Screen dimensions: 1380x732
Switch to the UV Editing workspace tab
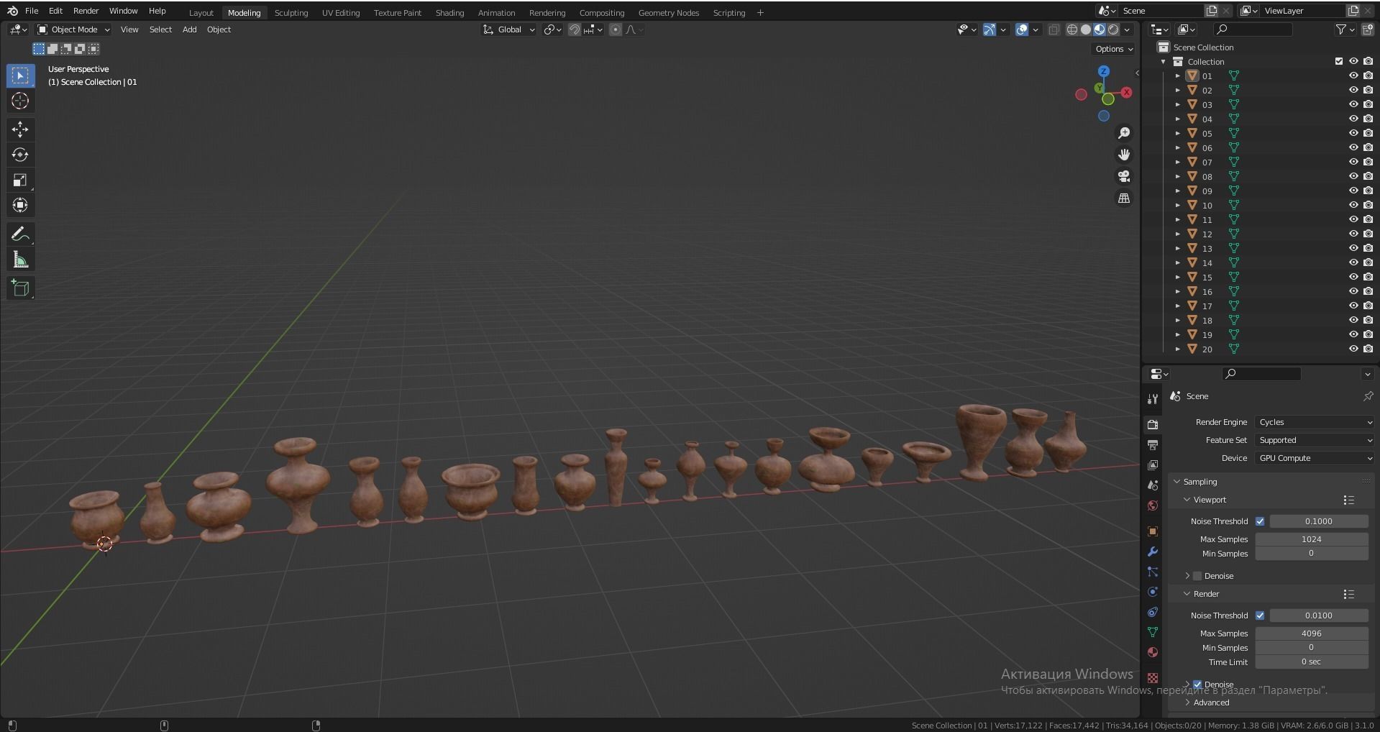pyautogui.click(x=341, y=12)
